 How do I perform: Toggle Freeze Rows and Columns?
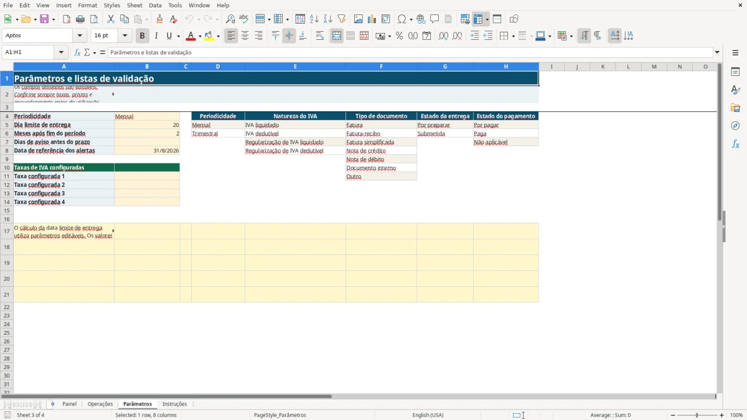point(478,19)
